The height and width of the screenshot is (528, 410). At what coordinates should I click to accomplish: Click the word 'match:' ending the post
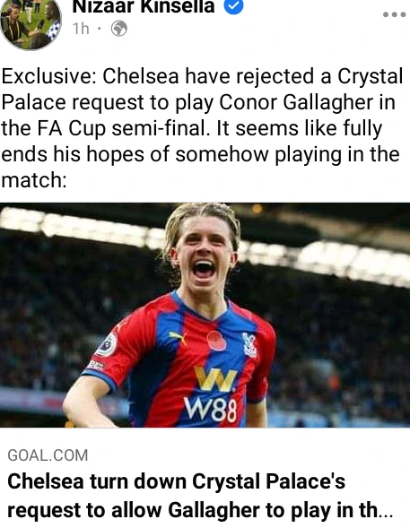34,180
